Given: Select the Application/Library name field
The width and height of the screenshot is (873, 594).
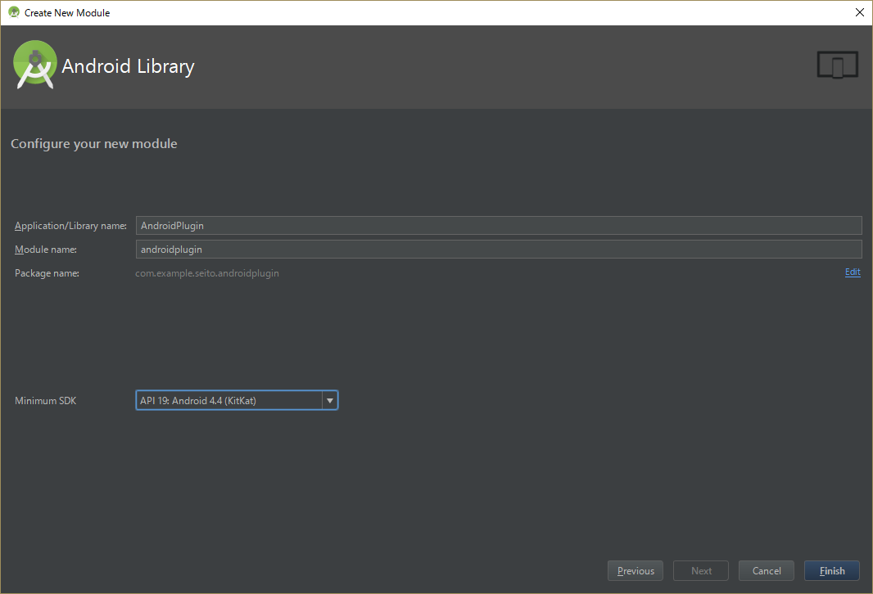Looking at the screenshot, I should 499,225.
